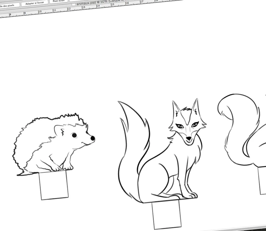Click the animaux.psd document title
The image size is (266, 231).
(106, 2)
